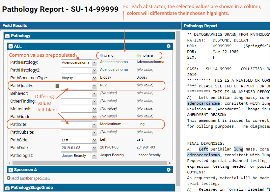Image resolution: width=270 pixels, height=192 pixels.
Task: Click the plus icon to add another specimen
Action: tap(8, 178)
